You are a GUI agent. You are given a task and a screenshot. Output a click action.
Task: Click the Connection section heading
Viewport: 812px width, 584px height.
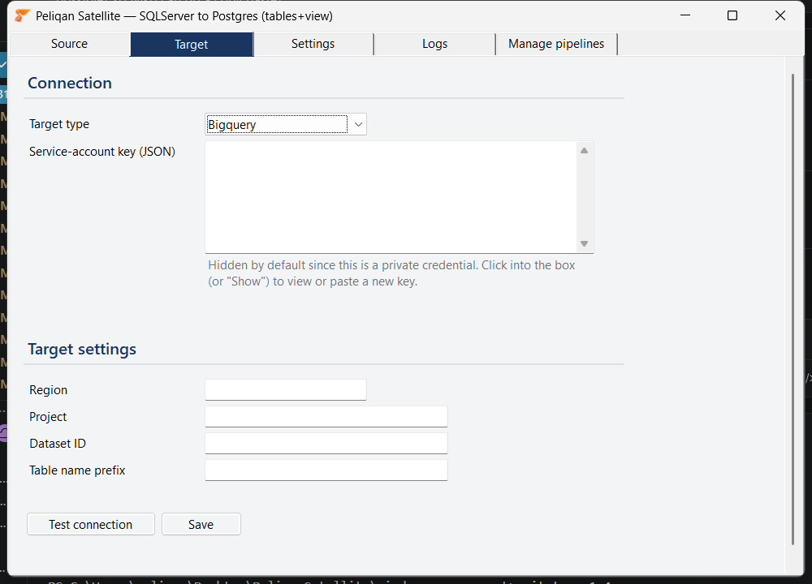click(x=70, y=83)
